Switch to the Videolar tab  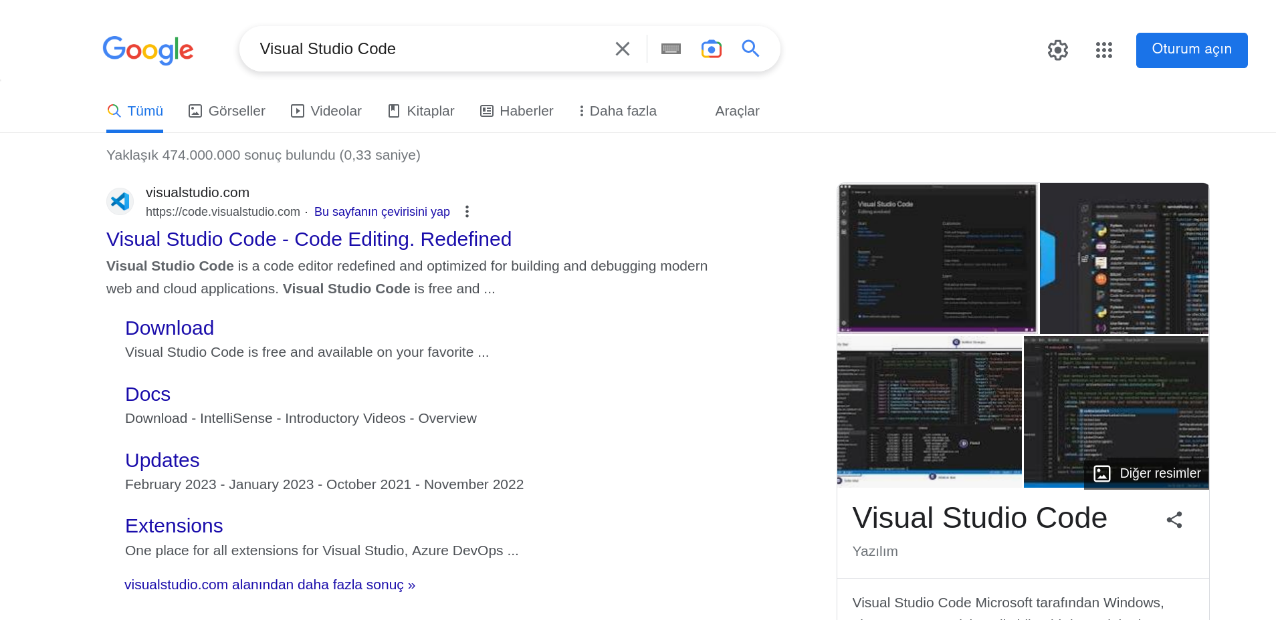tap(326, 111)
